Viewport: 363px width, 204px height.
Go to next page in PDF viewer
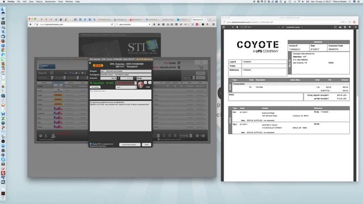click(x=237, y=27)
